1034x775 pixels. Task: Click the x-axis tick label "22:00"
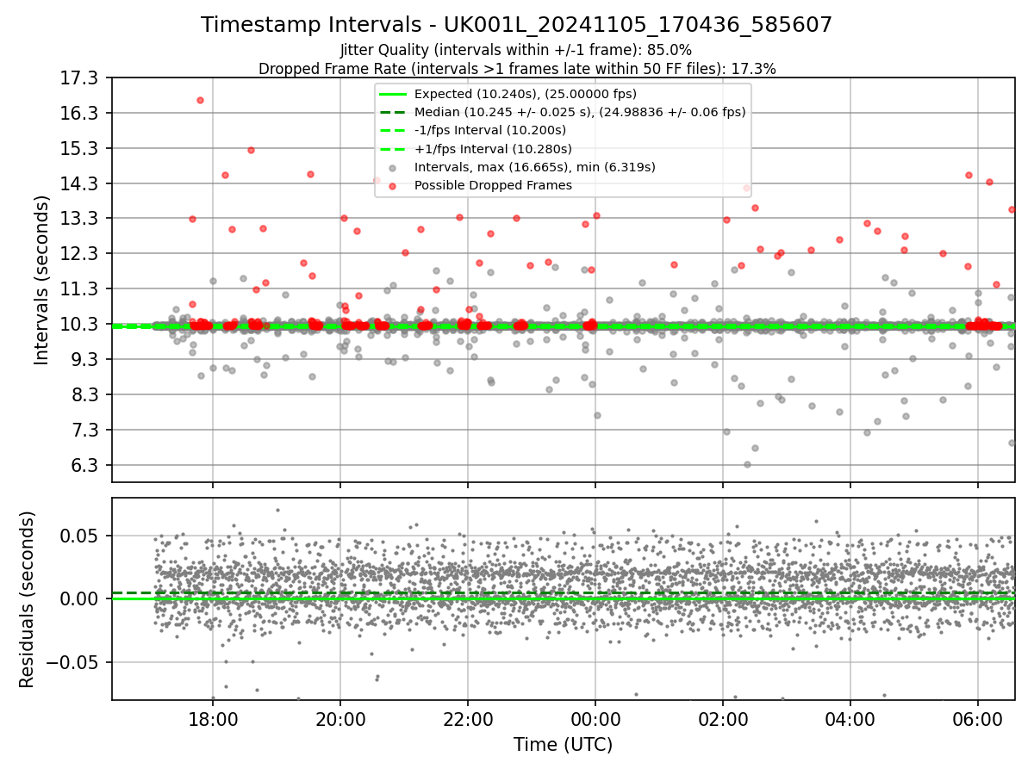[468, 719]
